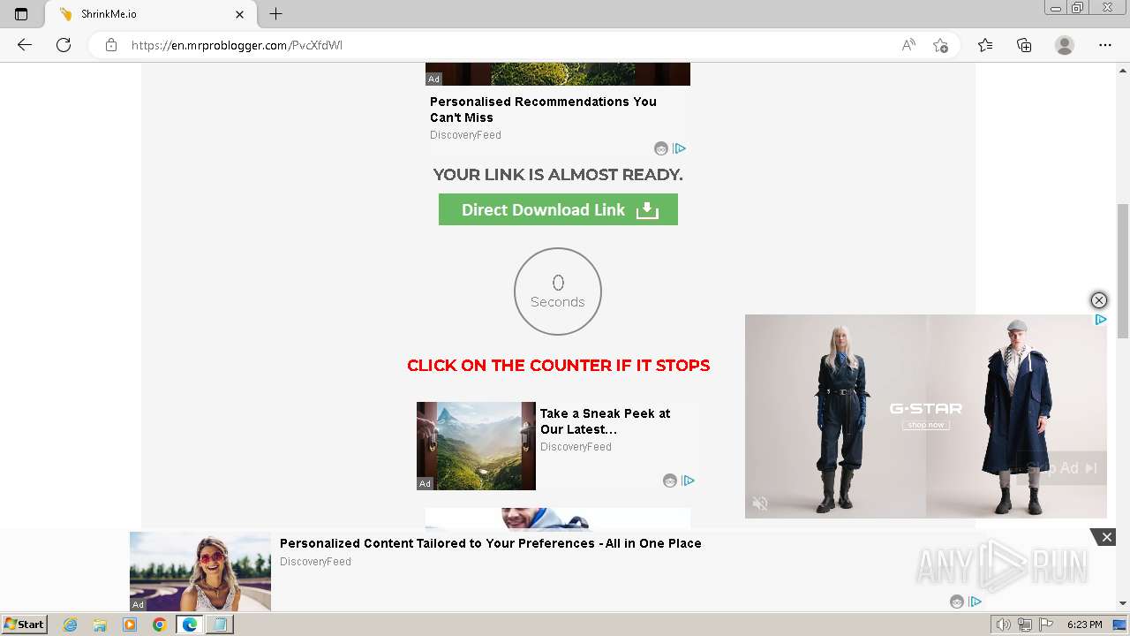Image resolution: width=1130 pixels, height=636 pixels.
Task: Reload the page with refresh icon
Action: click(64, 45)
